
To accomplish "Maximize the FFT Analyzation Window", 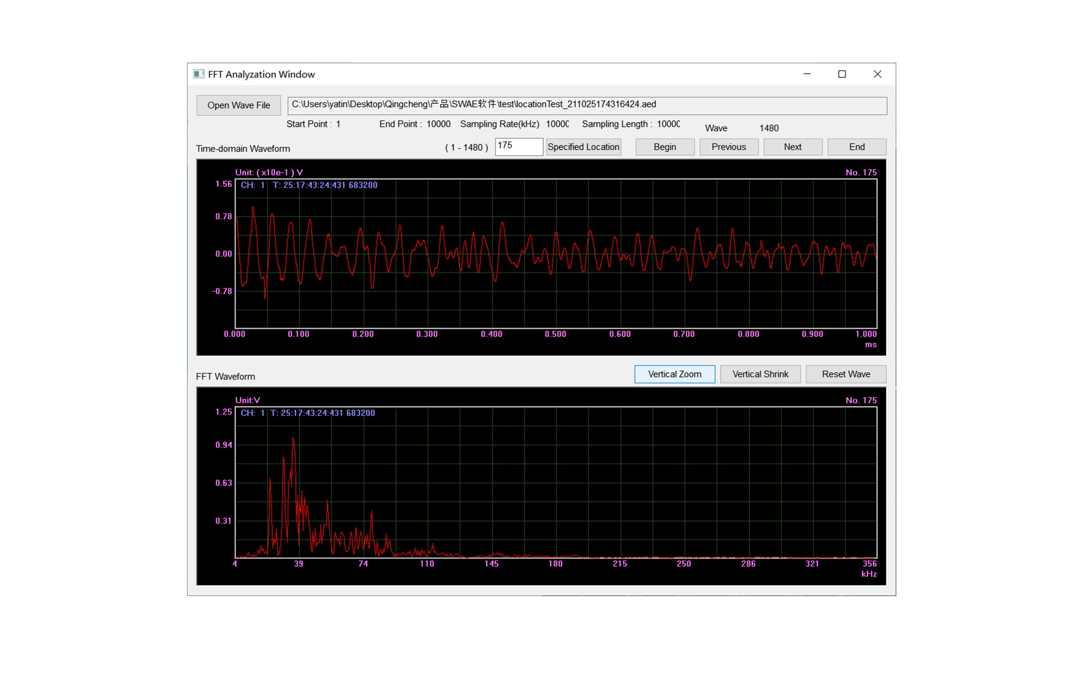I will (842, 74).
